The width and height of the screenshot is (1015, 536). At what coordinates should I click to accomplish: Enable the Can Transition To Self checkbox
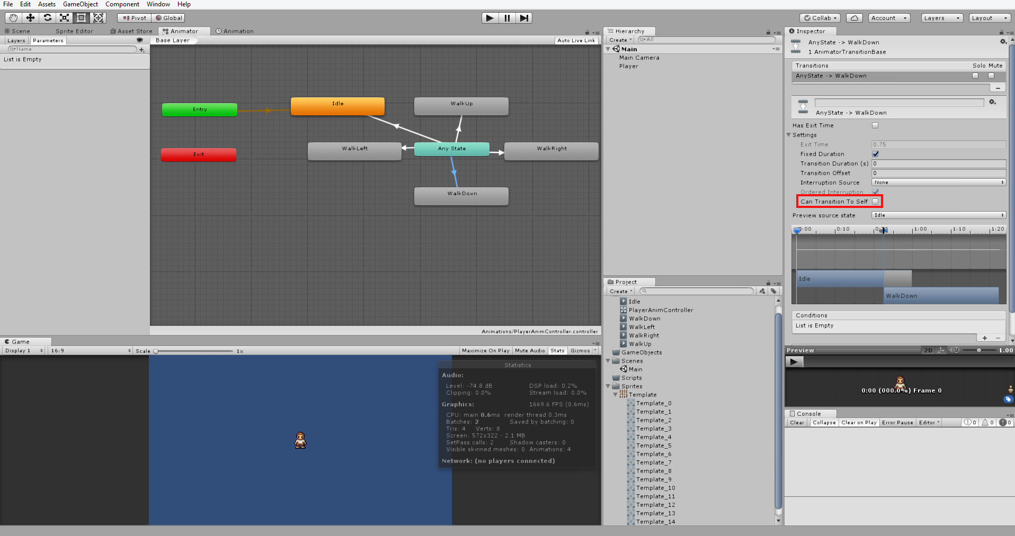[x=875, y=201]
